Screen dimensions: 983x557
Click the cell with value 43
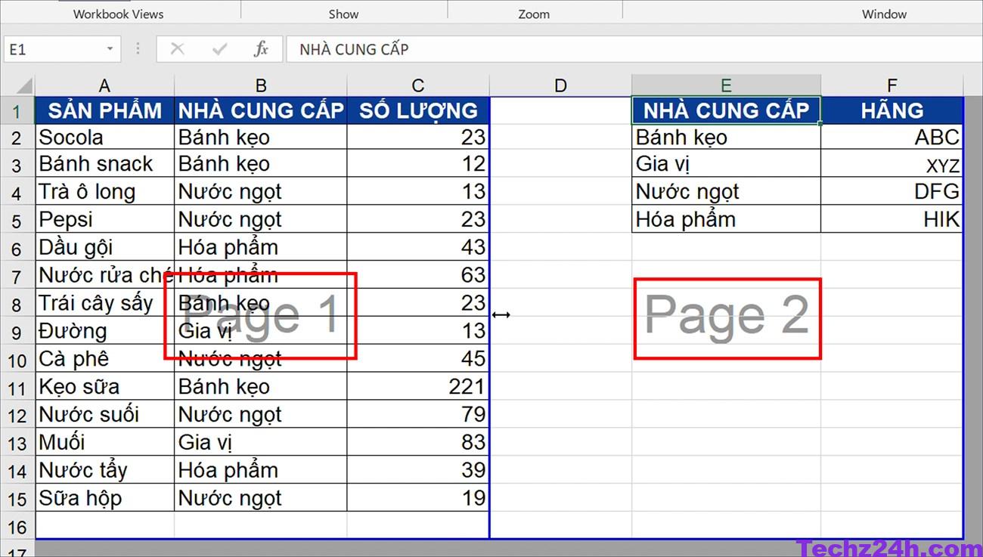418,248
